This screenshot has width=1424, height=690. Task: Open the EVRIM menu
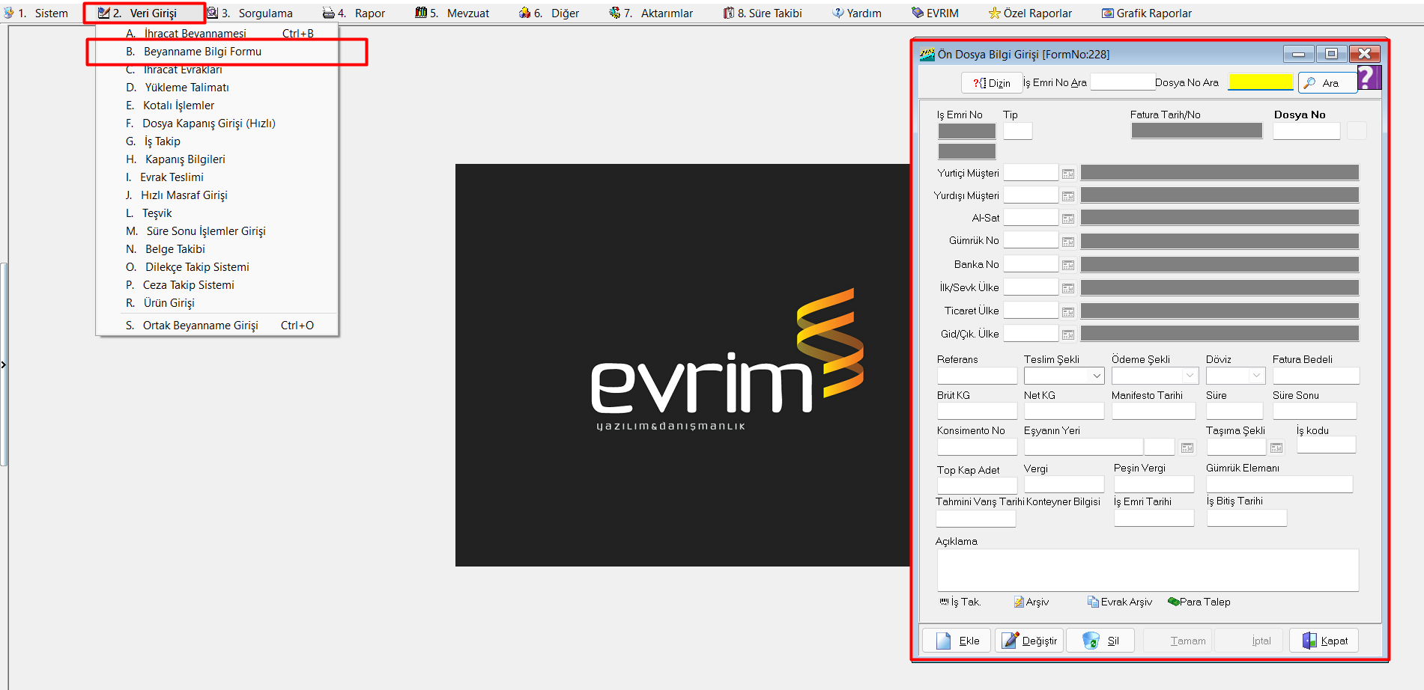935,13
